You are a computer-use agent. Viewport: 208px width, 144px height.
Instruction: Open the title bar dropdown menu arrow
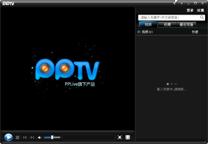coord(182,3)
